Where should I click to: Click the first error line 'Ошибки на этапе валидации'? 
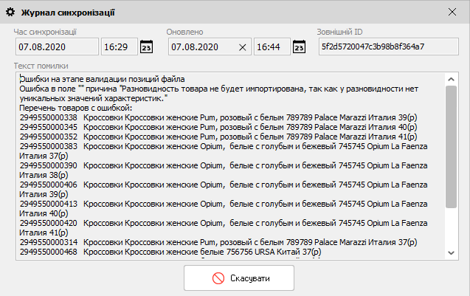coord(102,78)
